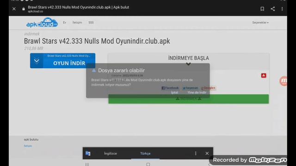Collapse the İNDİRMEYE BAŞLA chevron
The width and height of the screenshot is (296, 166).
coord(188,64)
